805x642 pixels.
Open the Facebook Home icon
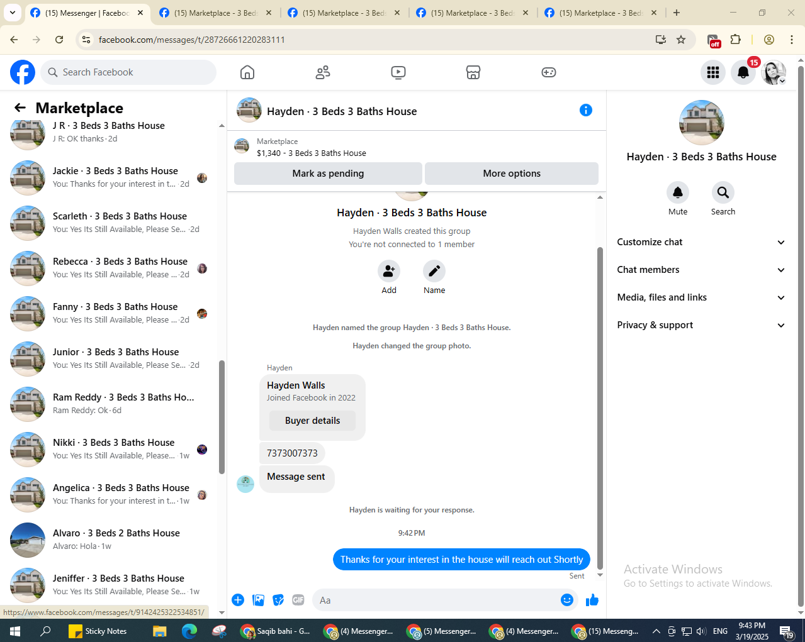click(x=247, y=72)
